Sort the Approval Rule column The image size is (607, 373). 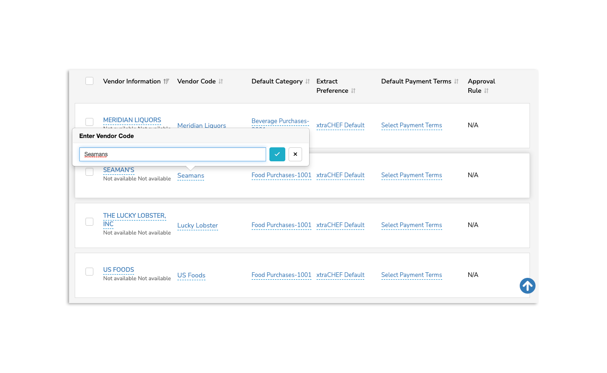[486, 90]
